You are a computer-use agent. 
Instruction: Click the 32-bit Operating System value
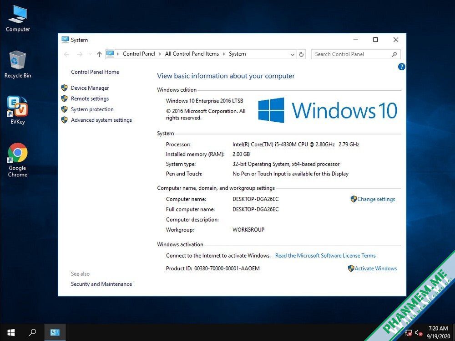[x=286, y=164]
